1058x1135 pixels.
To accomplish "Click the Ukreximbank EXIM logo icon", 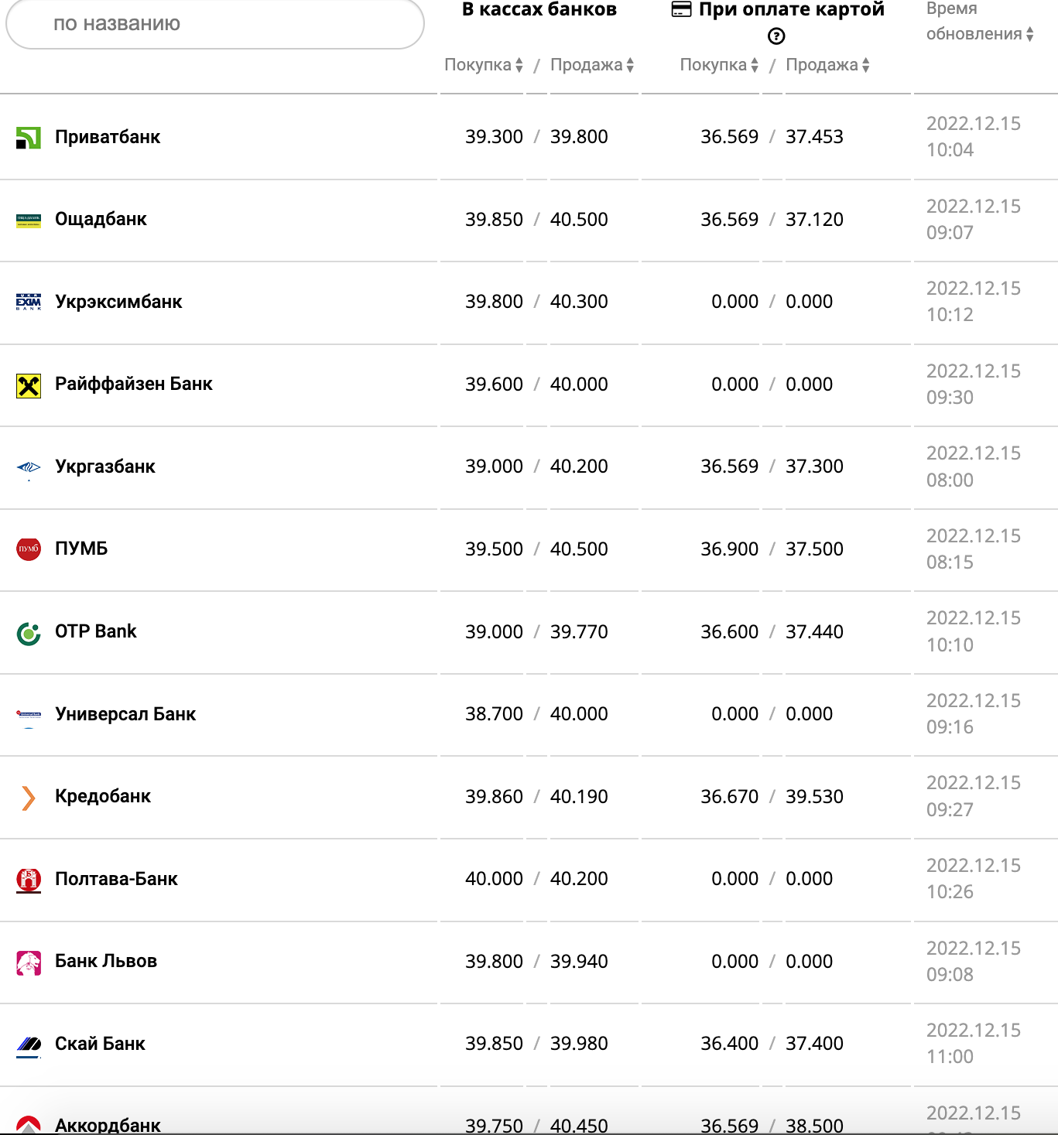I will tap(29, 302).
